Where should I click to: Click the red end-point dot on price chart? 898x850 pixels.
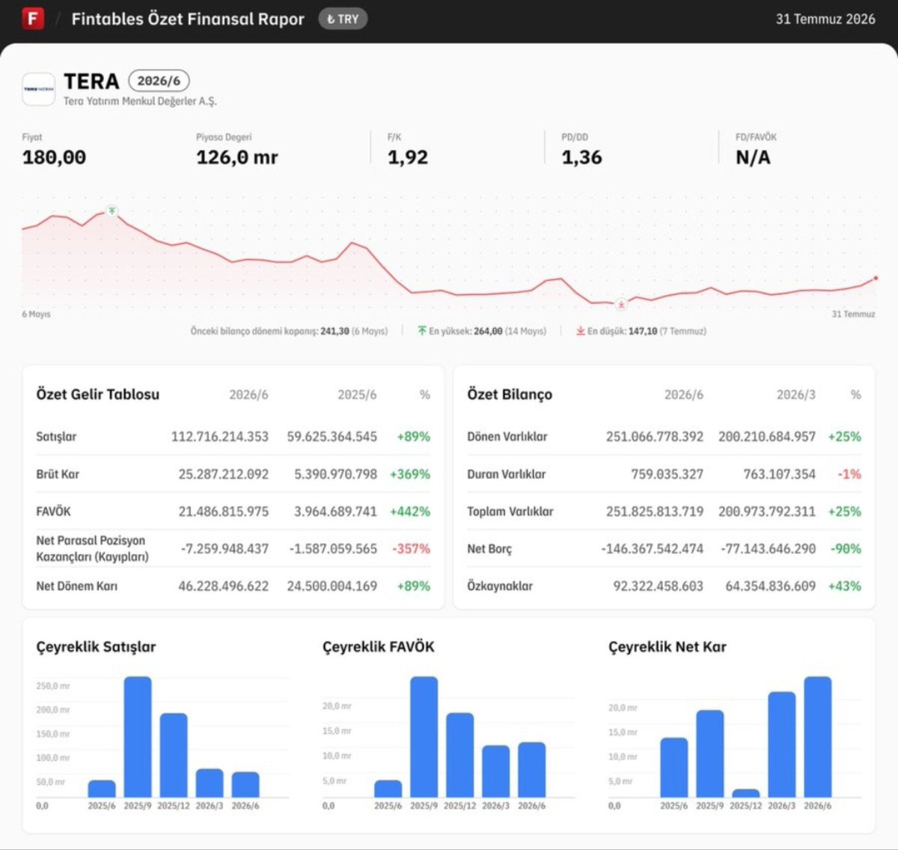click(x=876, y=279)
